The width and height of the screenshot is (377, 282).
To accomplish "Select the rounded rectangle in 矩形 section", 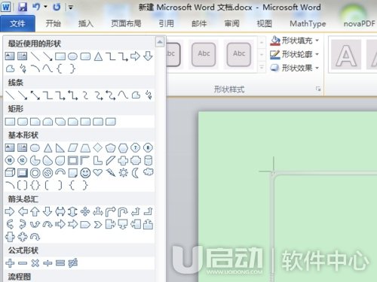I will pos(23,122).
